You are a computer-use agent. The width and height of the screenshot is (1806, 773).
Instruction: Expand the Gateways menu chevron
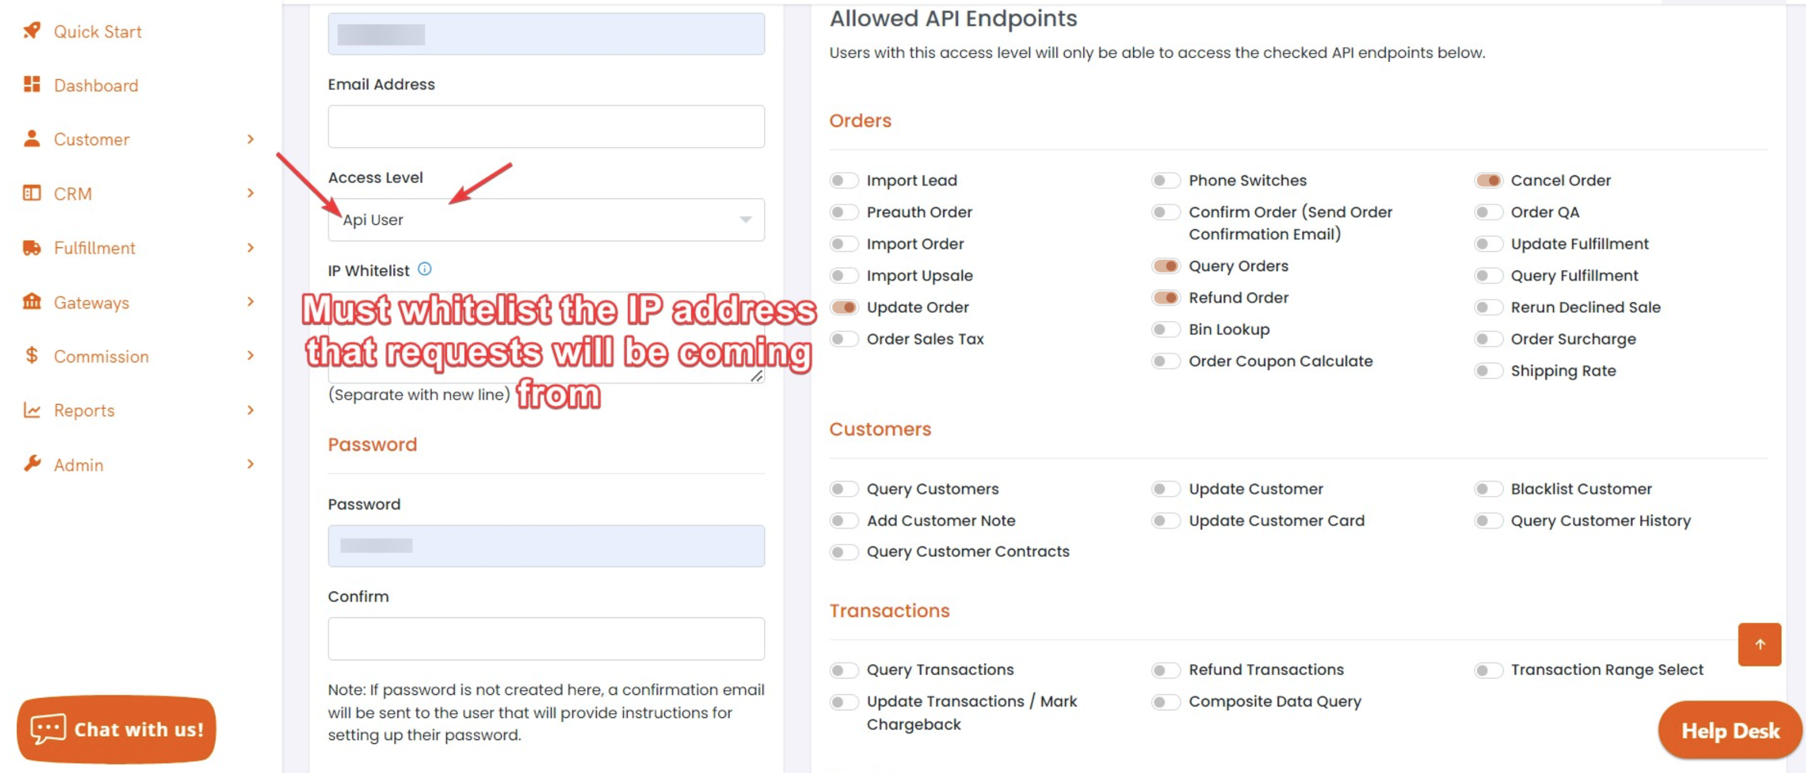click(x=250, y=302)
